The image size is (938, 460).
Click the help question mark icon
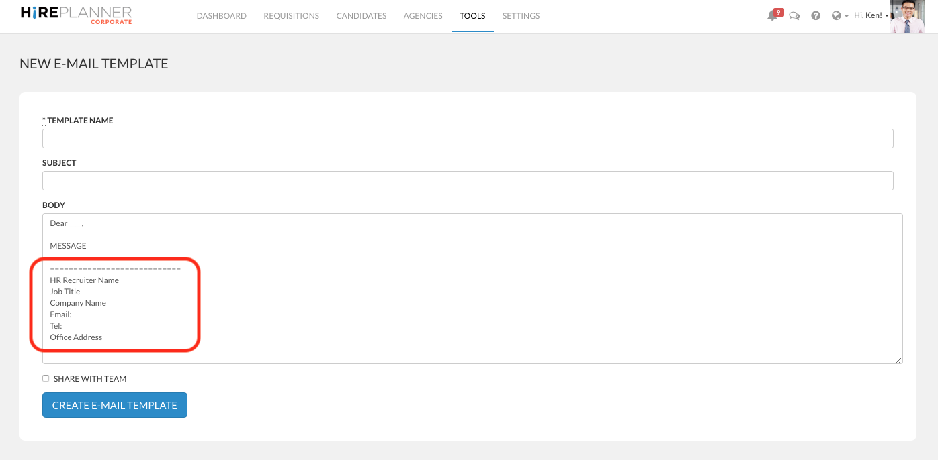click(x=816, y=16)
